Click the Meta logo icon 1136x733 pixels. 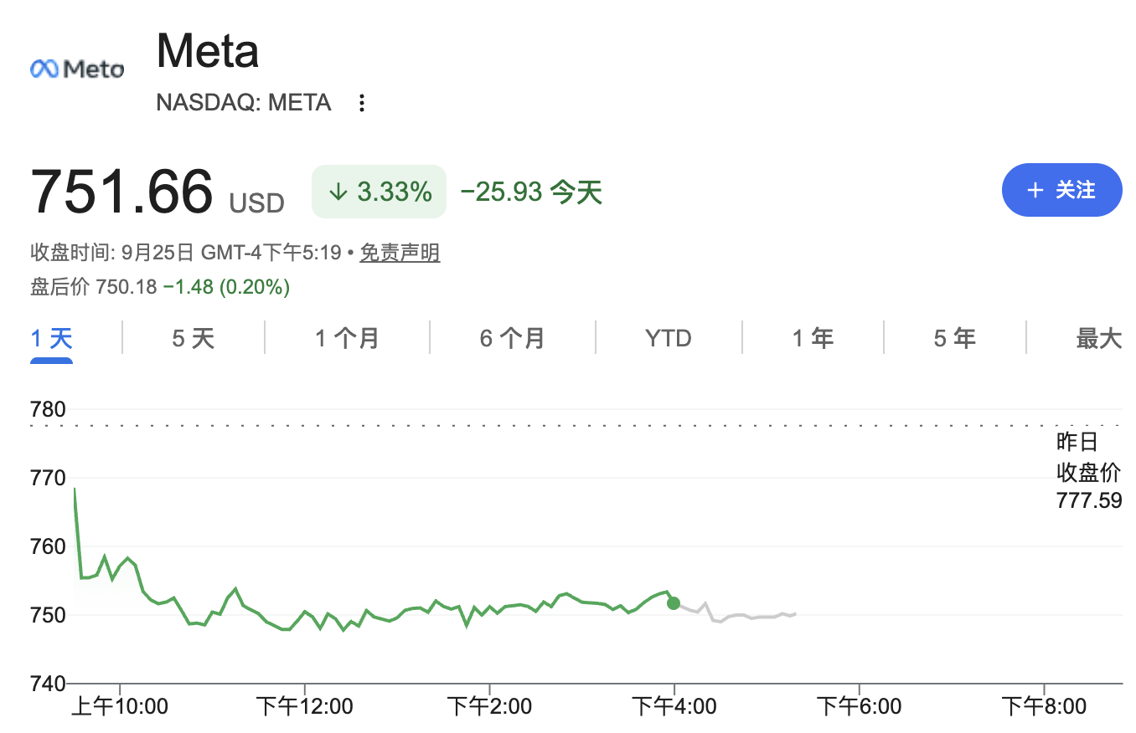tap(77, 69)
